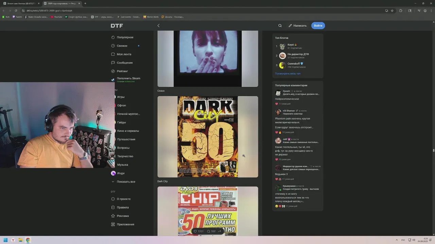Click the Свежее clock icon

tap(113, 46)
